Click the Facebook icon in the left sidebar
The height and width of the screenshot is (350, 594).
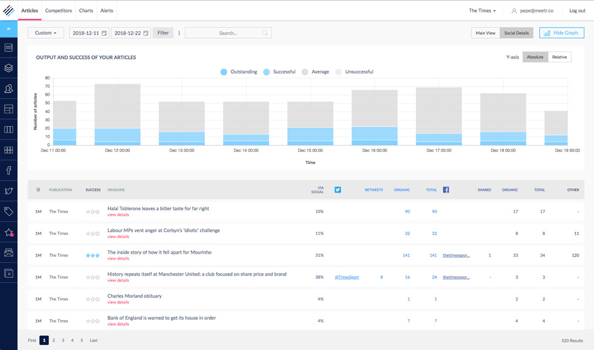(8, 171)
